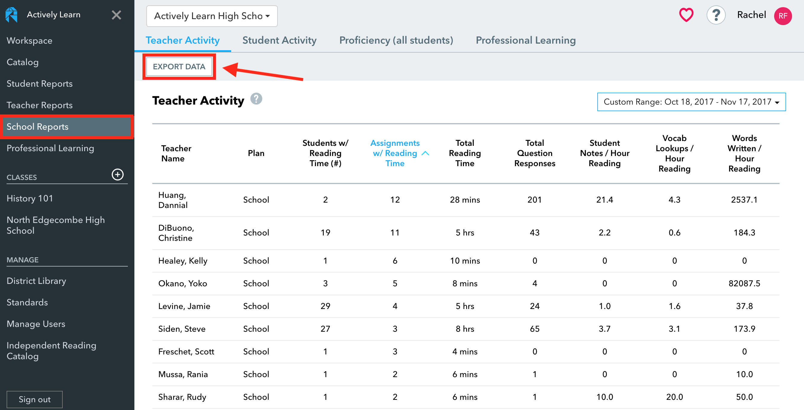Click the 20.0 vocab lookups cell
Viewport: 804px width, 410px height.
click(674, 397)
